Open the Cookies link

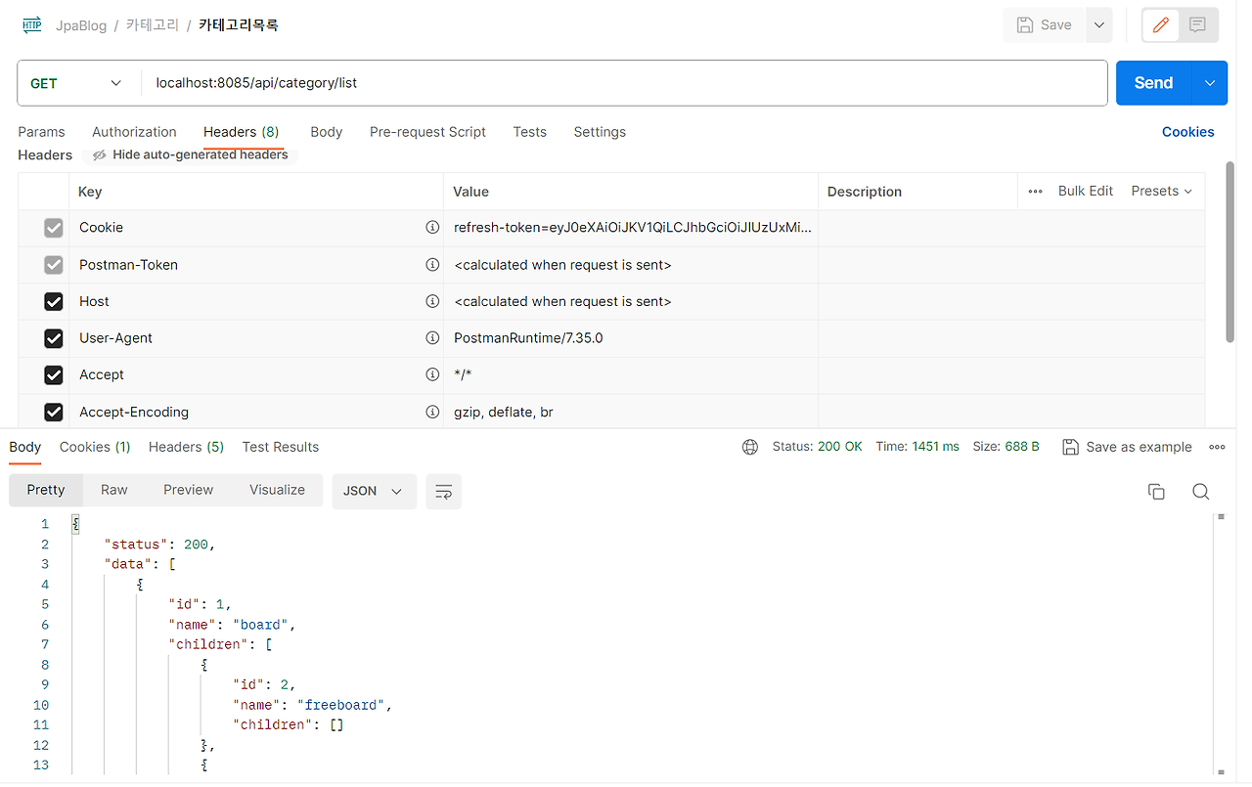point(1187,132)
